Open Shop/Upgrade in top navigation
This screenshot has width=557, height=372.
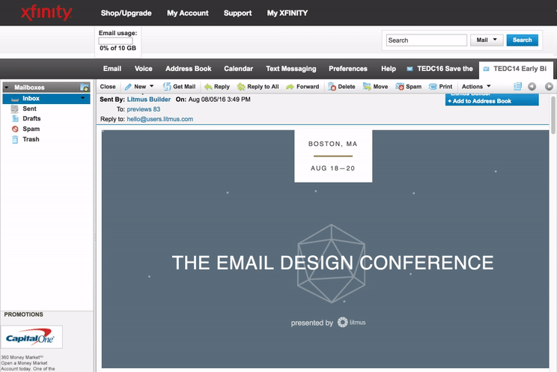click(x=126, y=13)
